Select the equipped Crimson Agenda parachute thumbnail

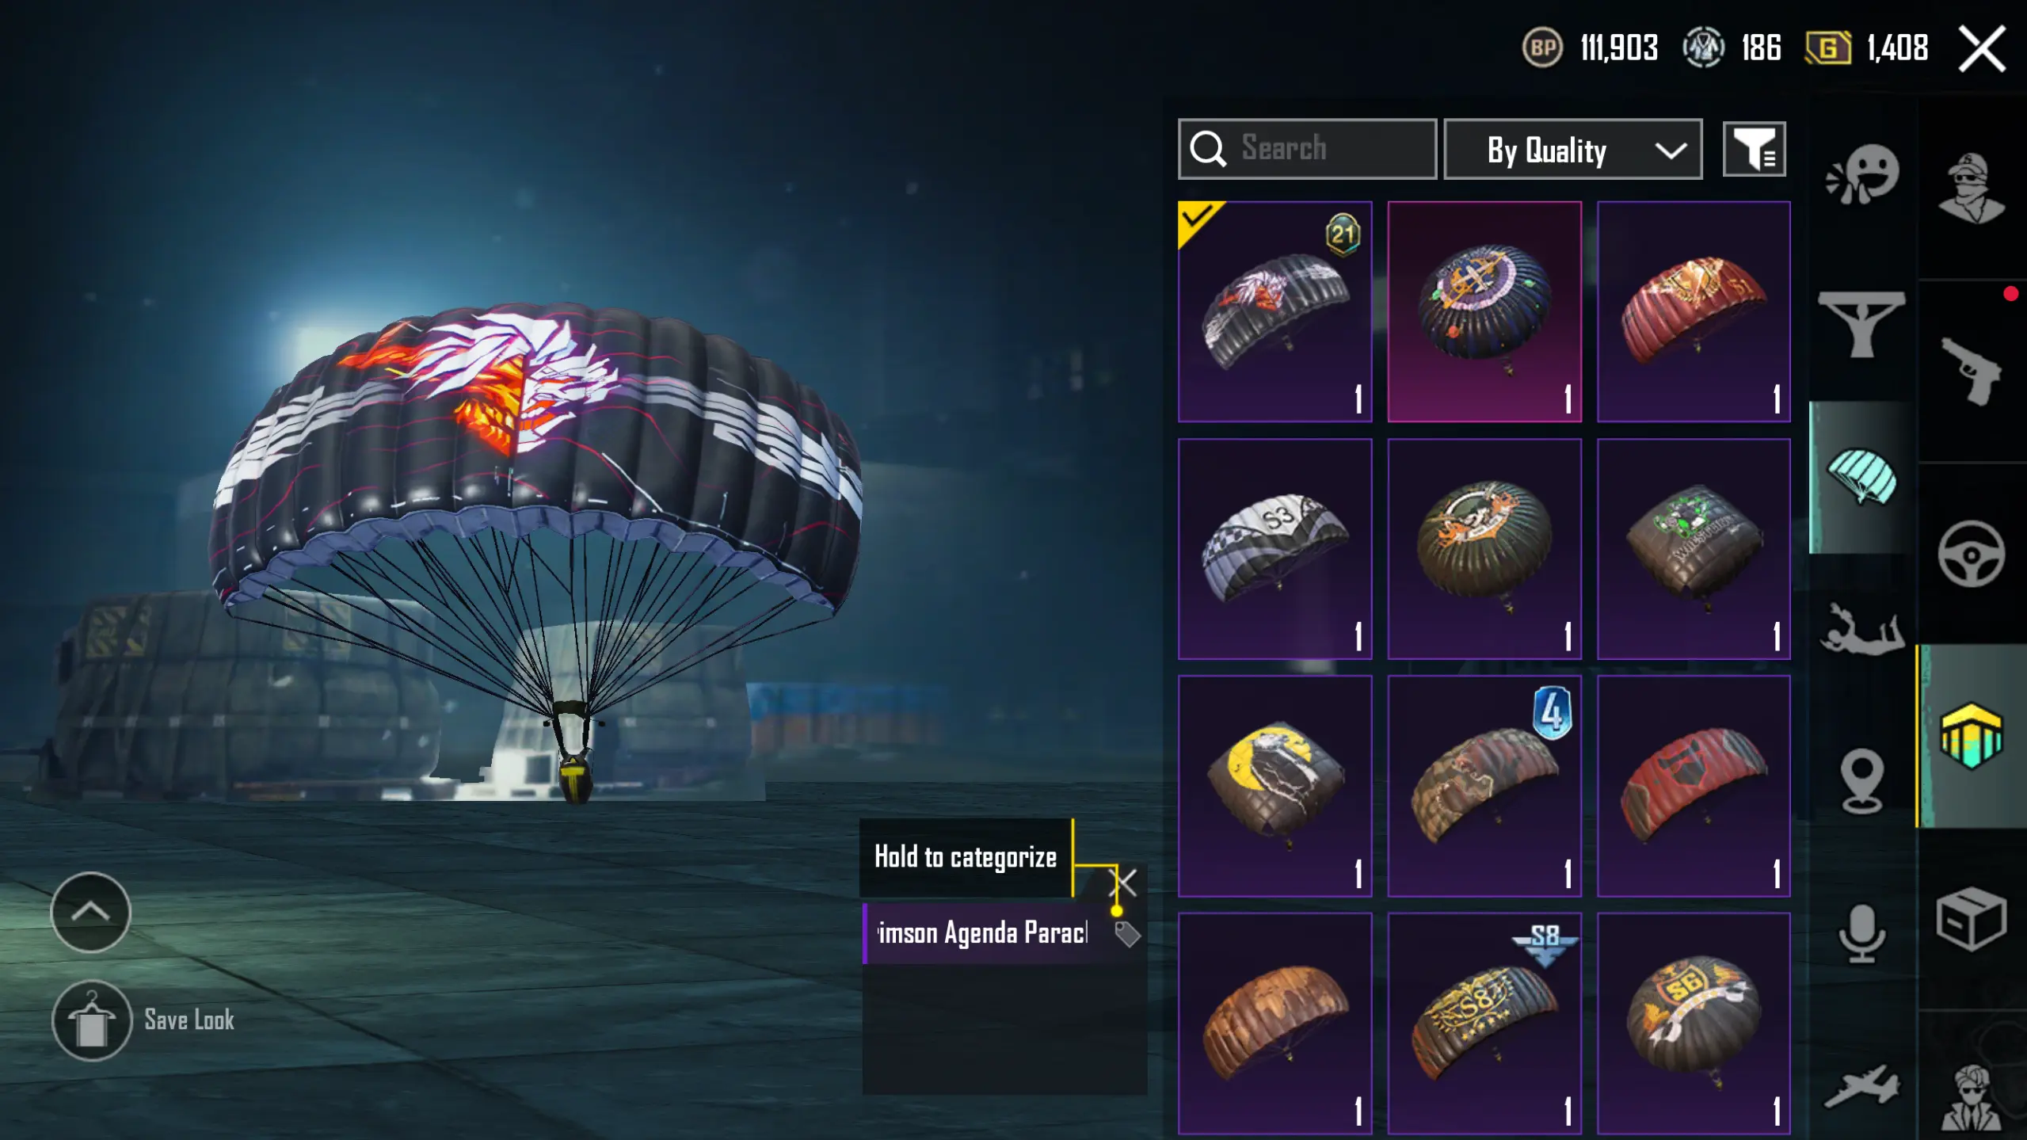tap(1274, 311)
